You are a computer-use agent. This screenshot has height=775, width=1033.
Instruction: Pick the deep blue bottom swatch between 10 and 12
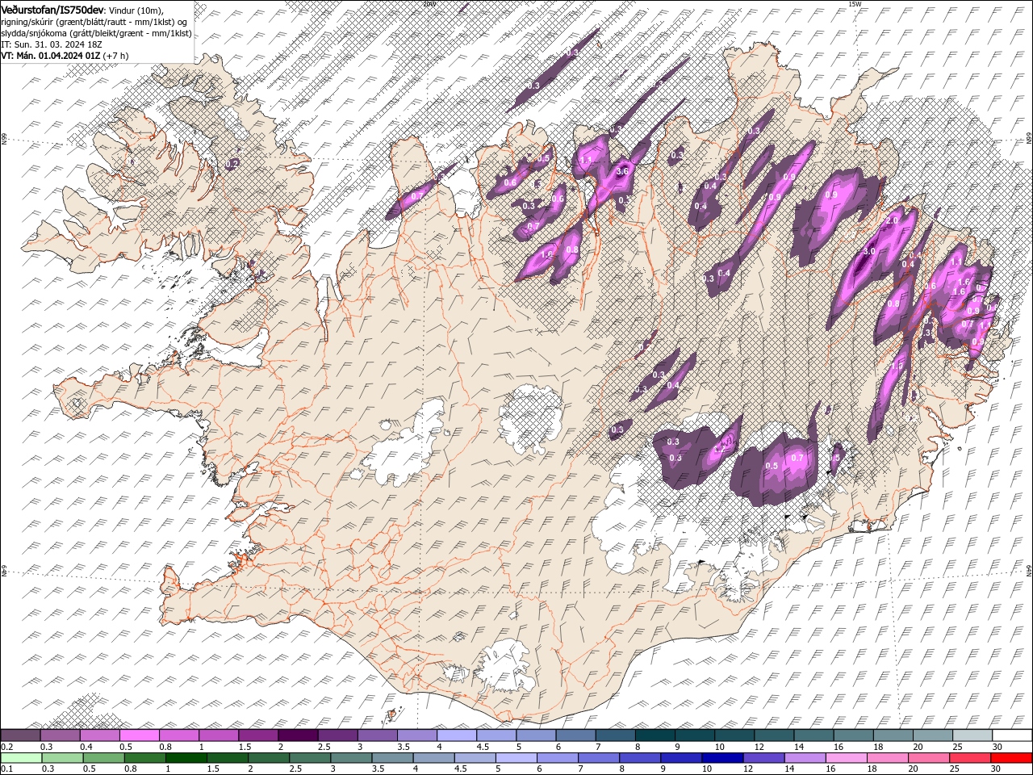(723, 758)
